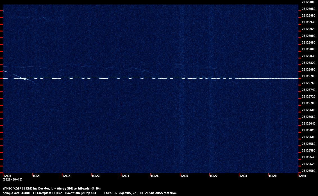
Task: Click the WM9C/KQ9RSS station callsign text
Action: pos(14,188)
